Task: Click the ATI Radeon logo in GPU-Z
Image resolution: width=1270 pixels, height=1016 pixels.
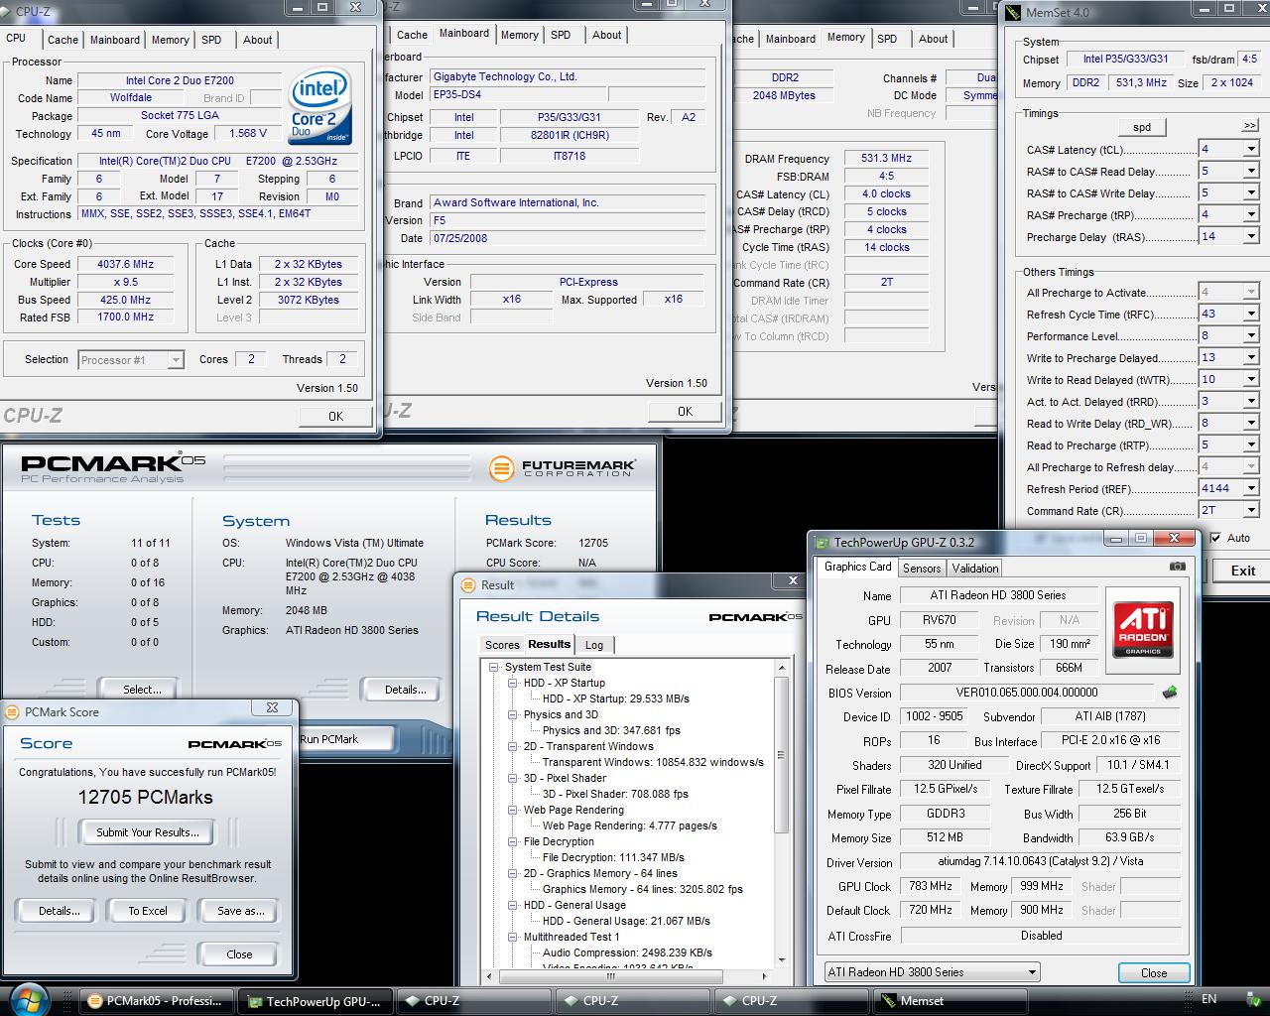Action: [x=1143, y=628]
